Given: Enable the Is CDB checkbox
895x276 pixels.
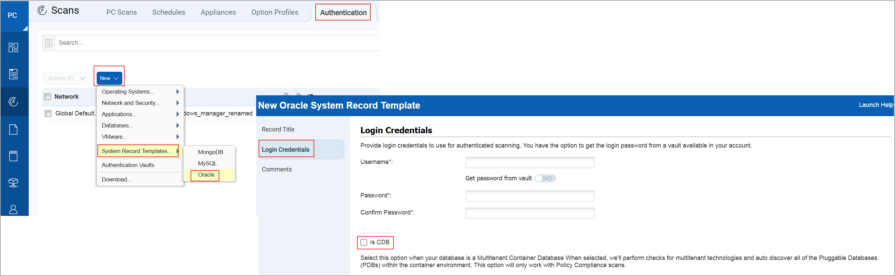Looking at the screenshot, I should 364,242.
